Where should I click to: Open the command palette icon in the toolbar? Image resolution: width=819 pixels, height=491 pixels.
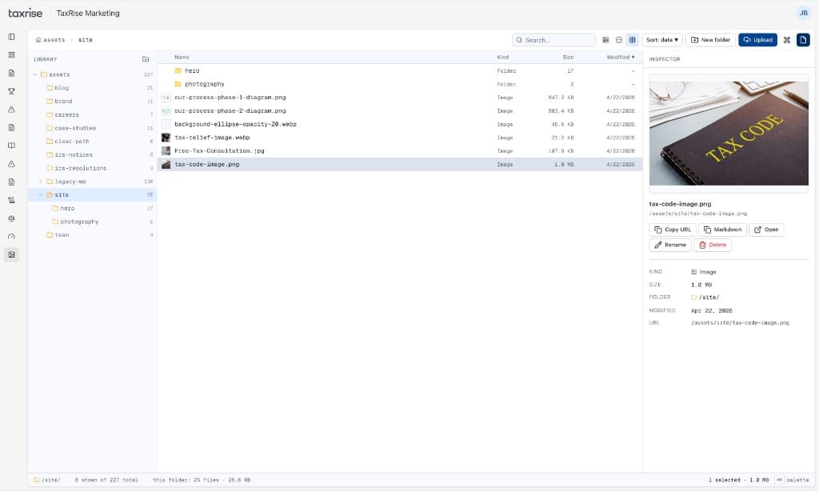787,40
